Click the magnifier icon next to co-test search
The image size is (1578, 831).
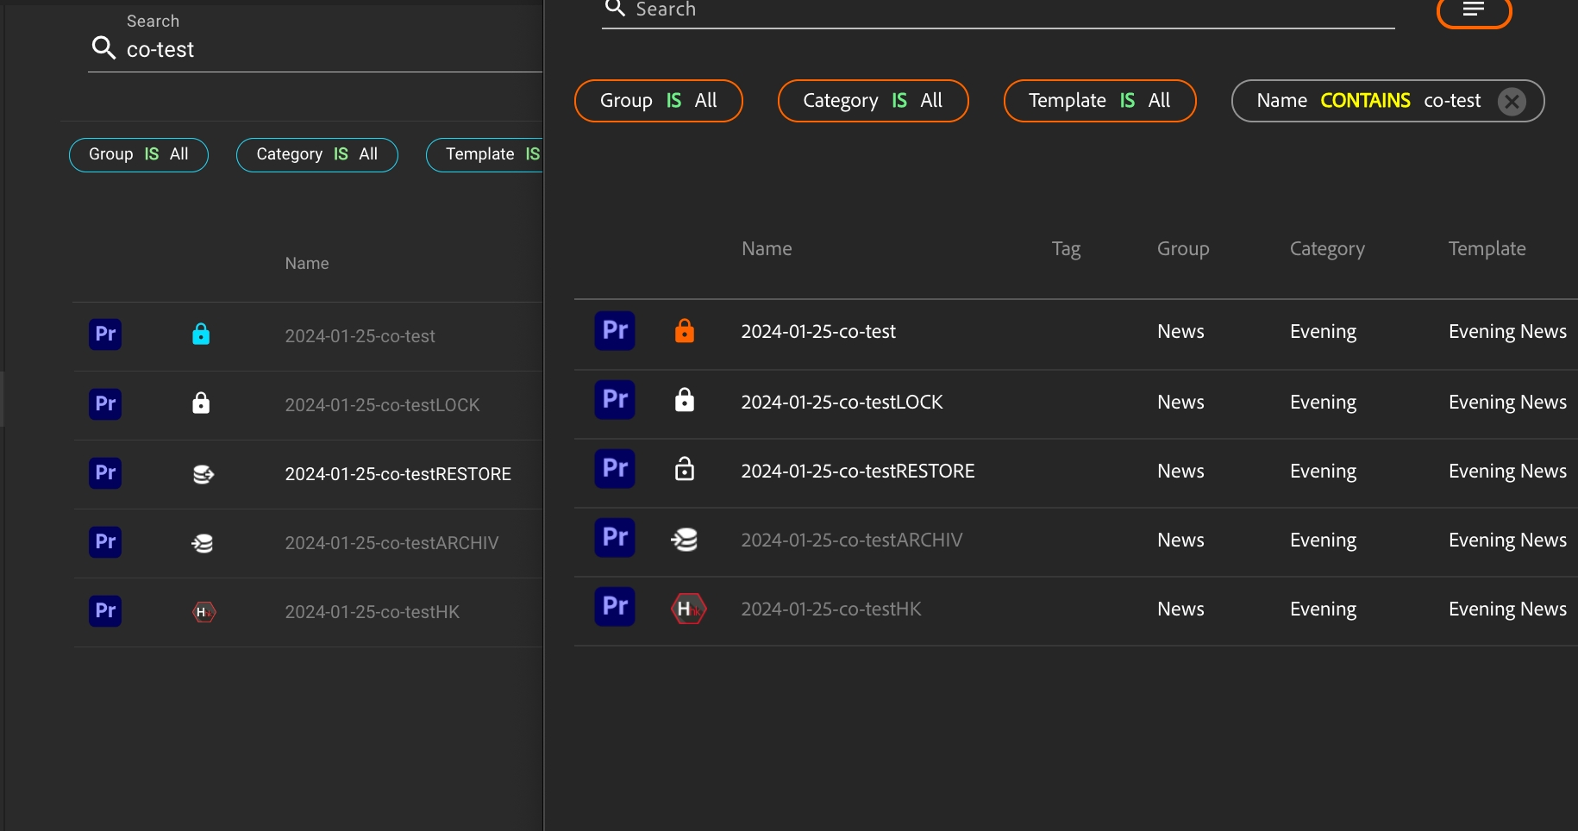click(x=103, y=48)
